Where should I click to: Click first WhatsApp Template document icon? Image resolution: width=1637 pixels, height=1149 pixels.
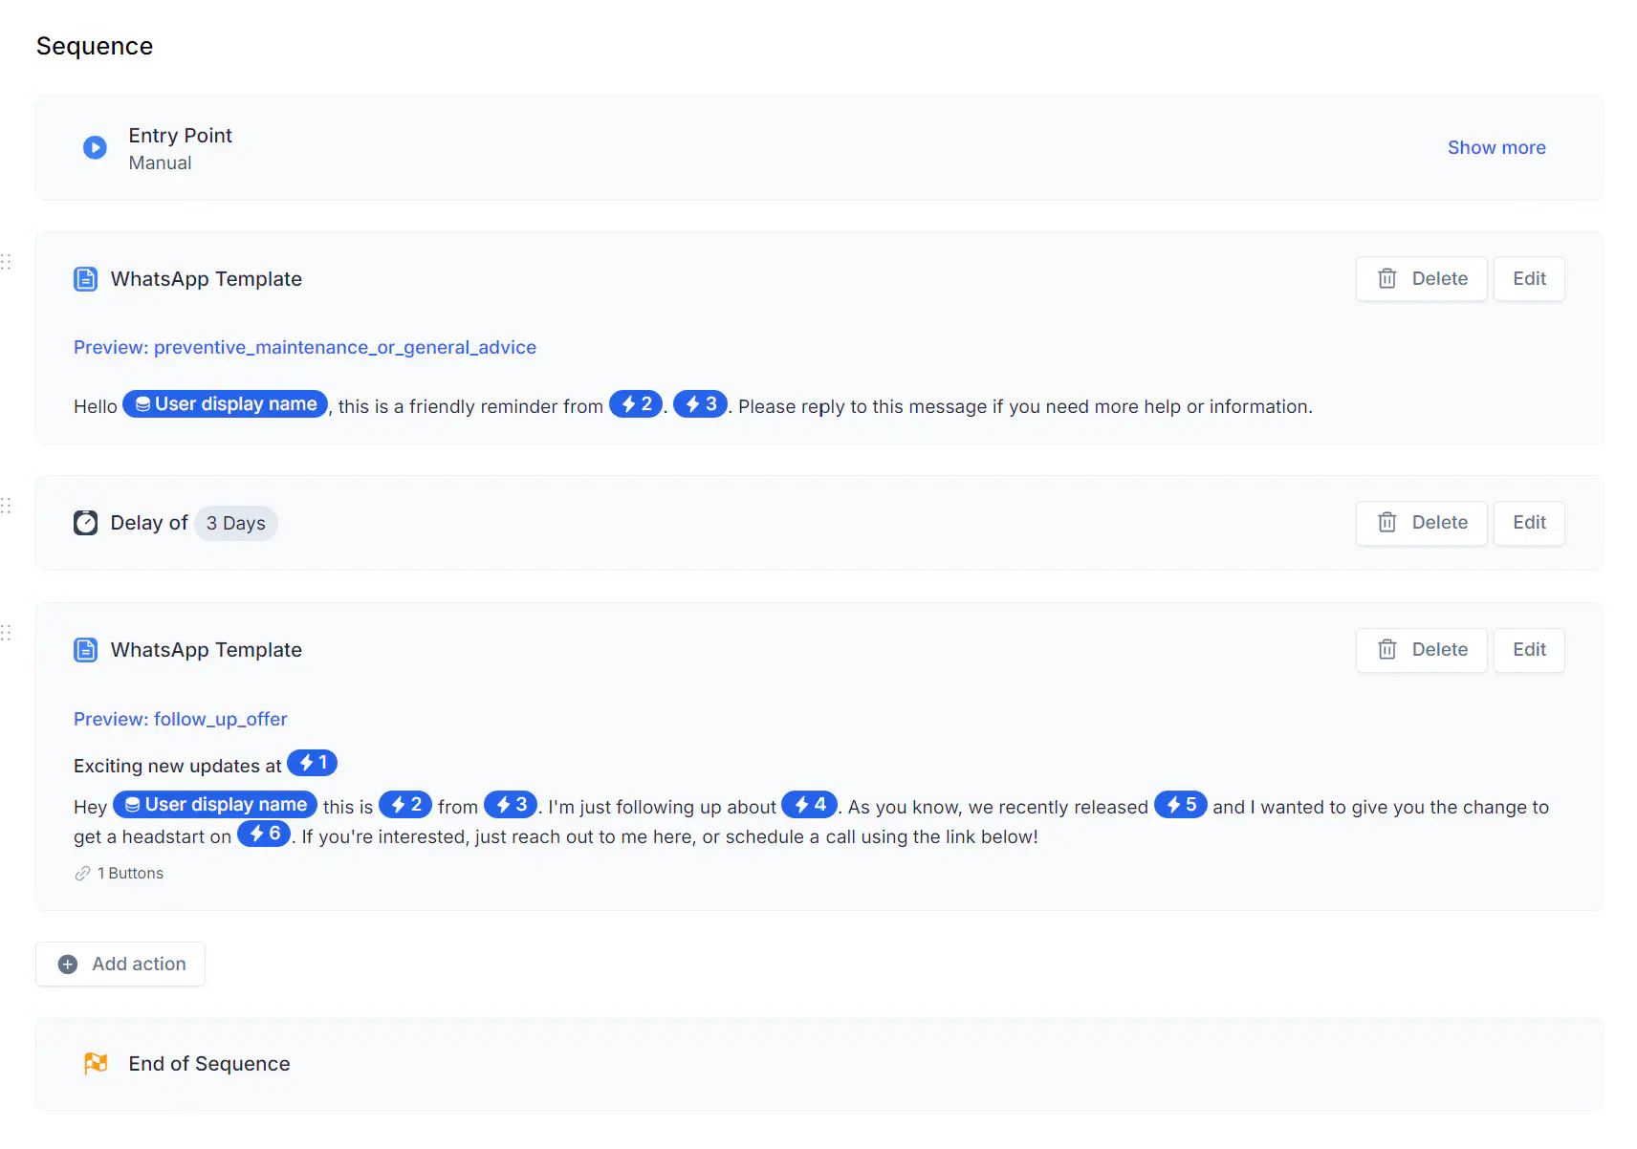[86, 279]
